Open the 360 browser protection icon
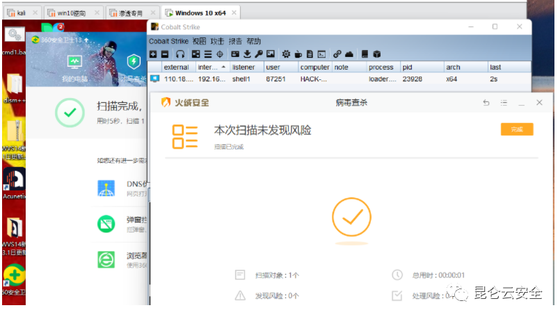Screen dimensions: 560x317 106,259
